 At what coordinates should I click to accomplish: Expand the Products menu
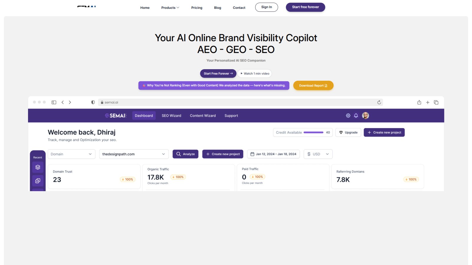pyautogui.click(x=170, y=8)
